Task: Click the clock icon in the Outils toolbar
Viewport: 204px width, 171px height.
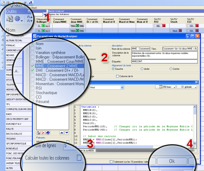Action: tap(17, 19)
